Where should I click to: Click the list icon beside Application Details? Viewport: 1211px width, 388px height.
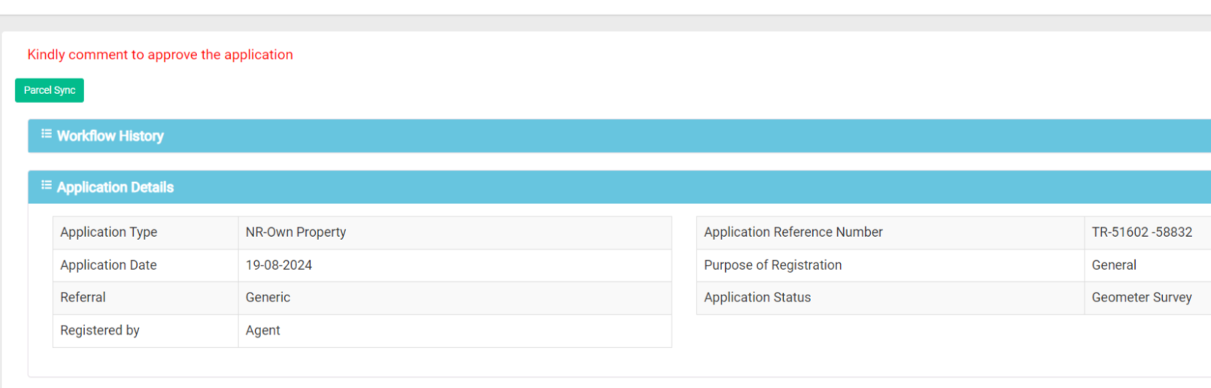47,185
